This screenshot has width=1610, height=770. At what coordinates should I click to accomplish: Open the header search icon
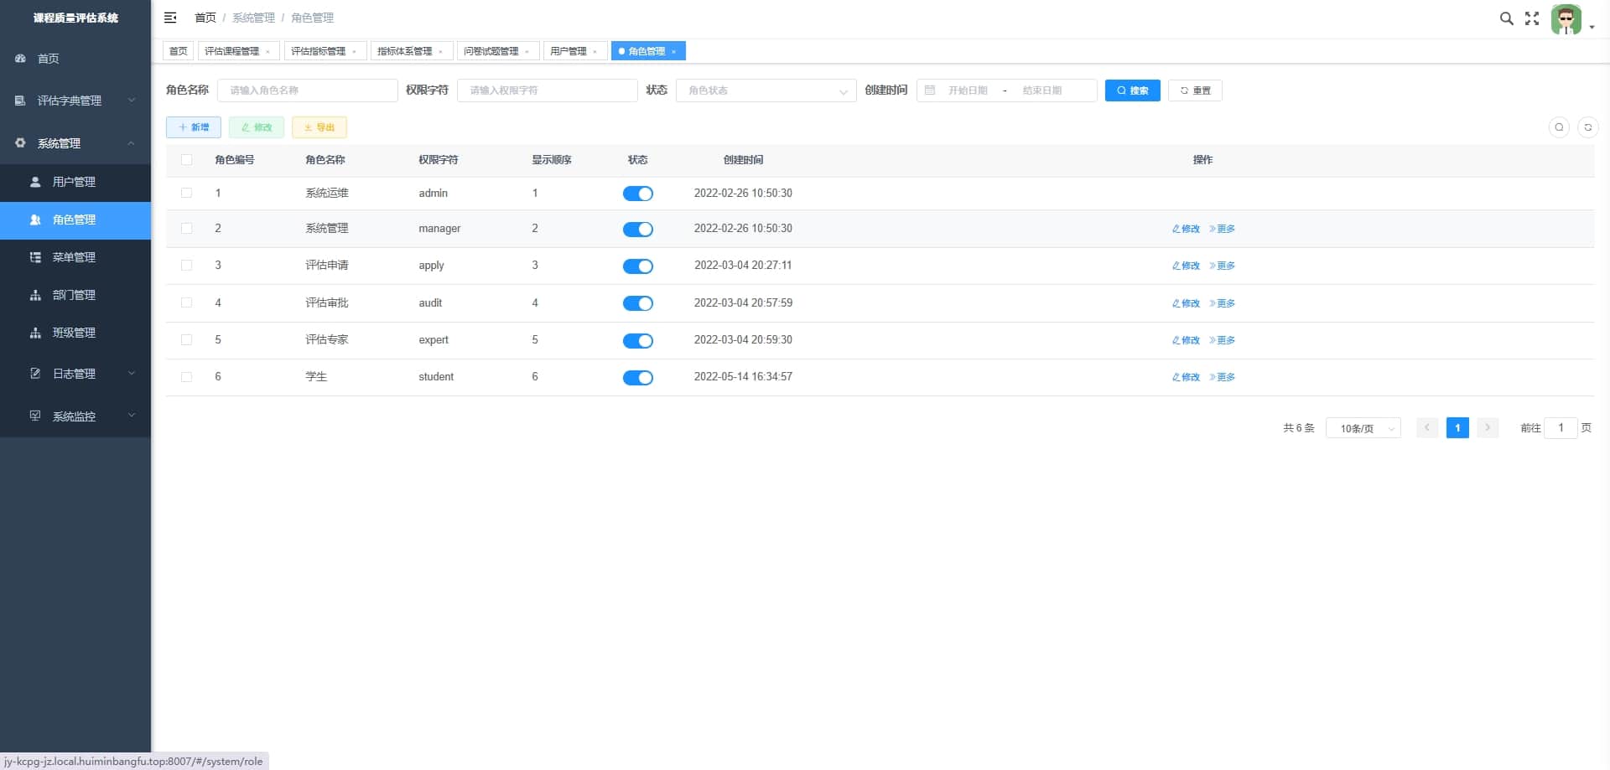pyautogui.click(x=1506, y=18)
